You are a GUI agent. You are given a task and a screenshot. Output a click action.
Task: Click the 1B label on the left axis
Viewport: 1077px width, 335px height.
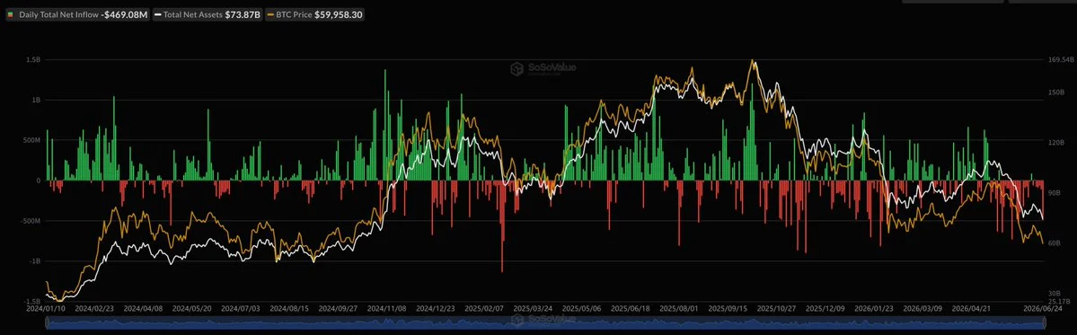click(x=36, y=101)
